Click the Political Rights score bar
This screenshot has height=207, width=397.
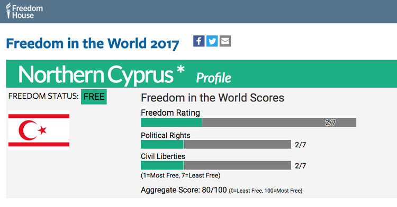point(216,144)
